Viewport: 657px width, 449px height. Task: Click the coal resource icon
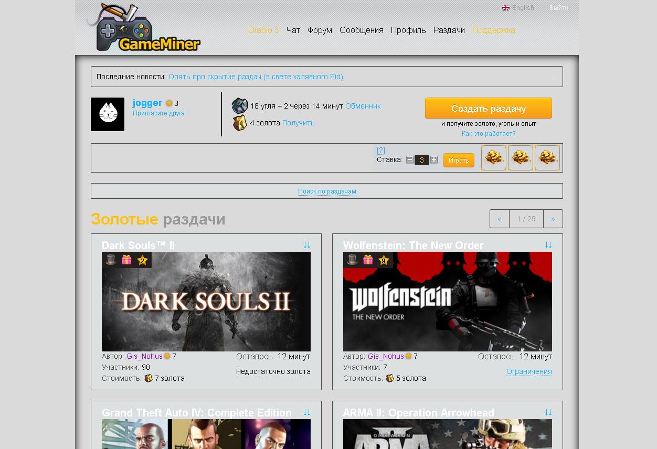[x=240, y=106]
